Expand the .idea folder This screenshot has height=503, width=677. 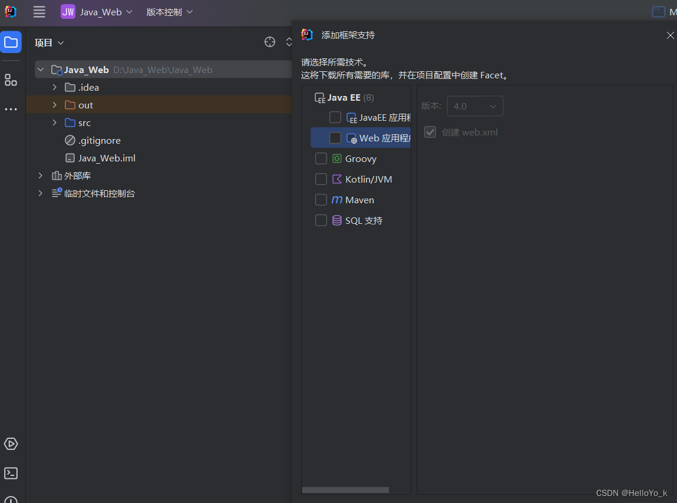(x=54, y=87)
